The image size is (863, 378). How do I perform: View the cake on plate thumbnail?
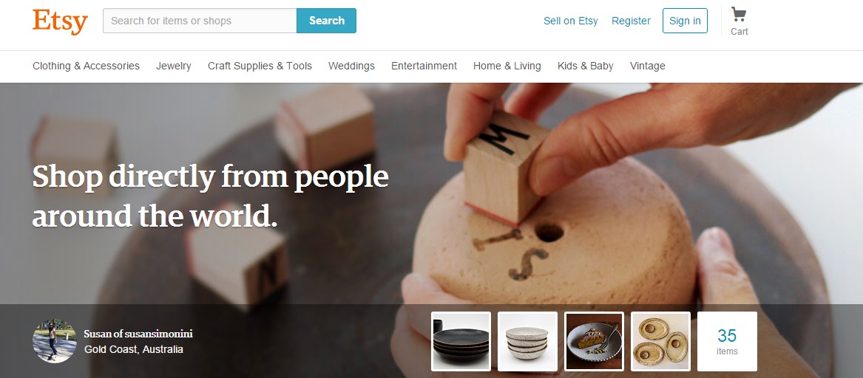pyautogui.click(x=595, y=341)
